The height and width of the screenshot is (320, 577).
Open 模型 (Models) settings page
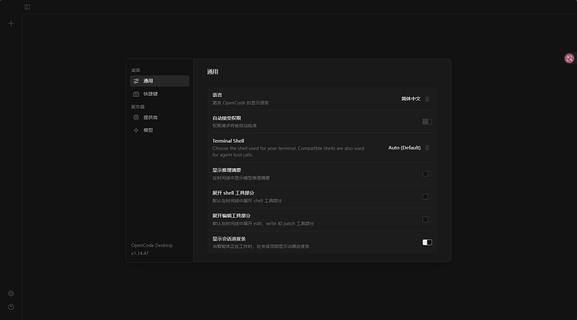(160, 130)
